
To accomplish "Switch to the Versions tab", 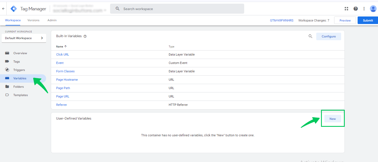I will point(33,20).
